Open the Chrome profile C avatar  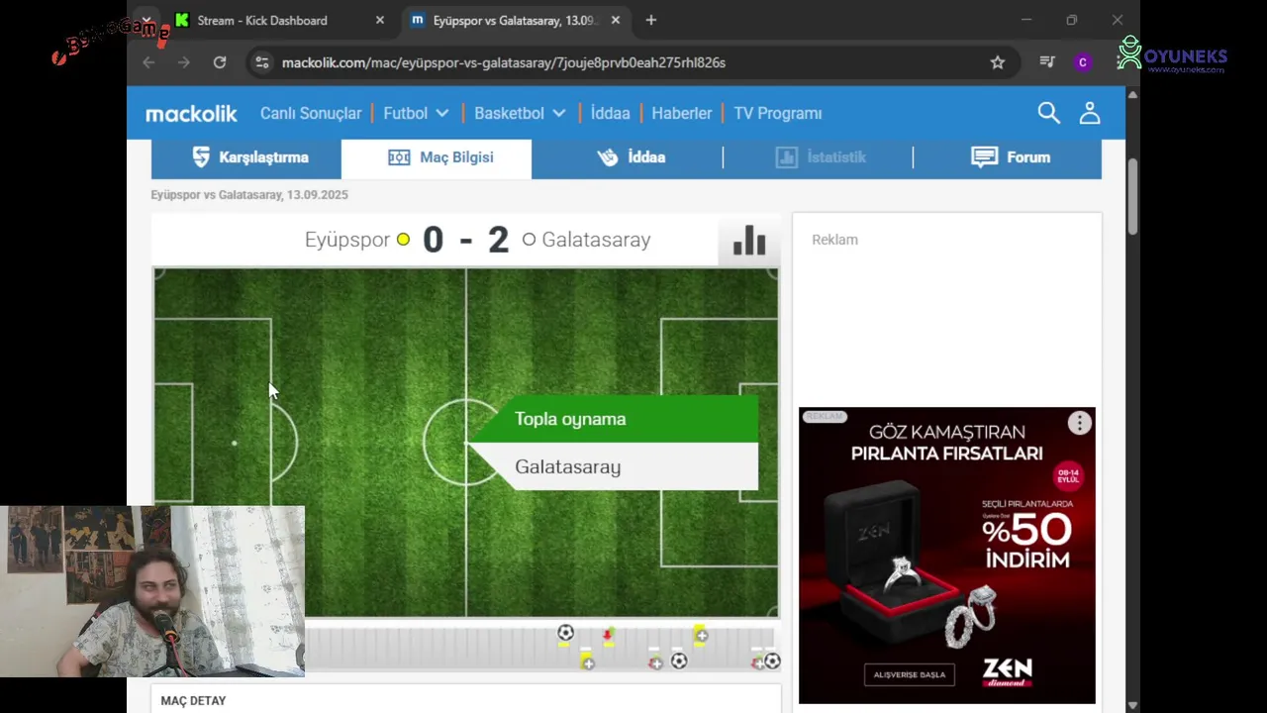pos(1083,62)
